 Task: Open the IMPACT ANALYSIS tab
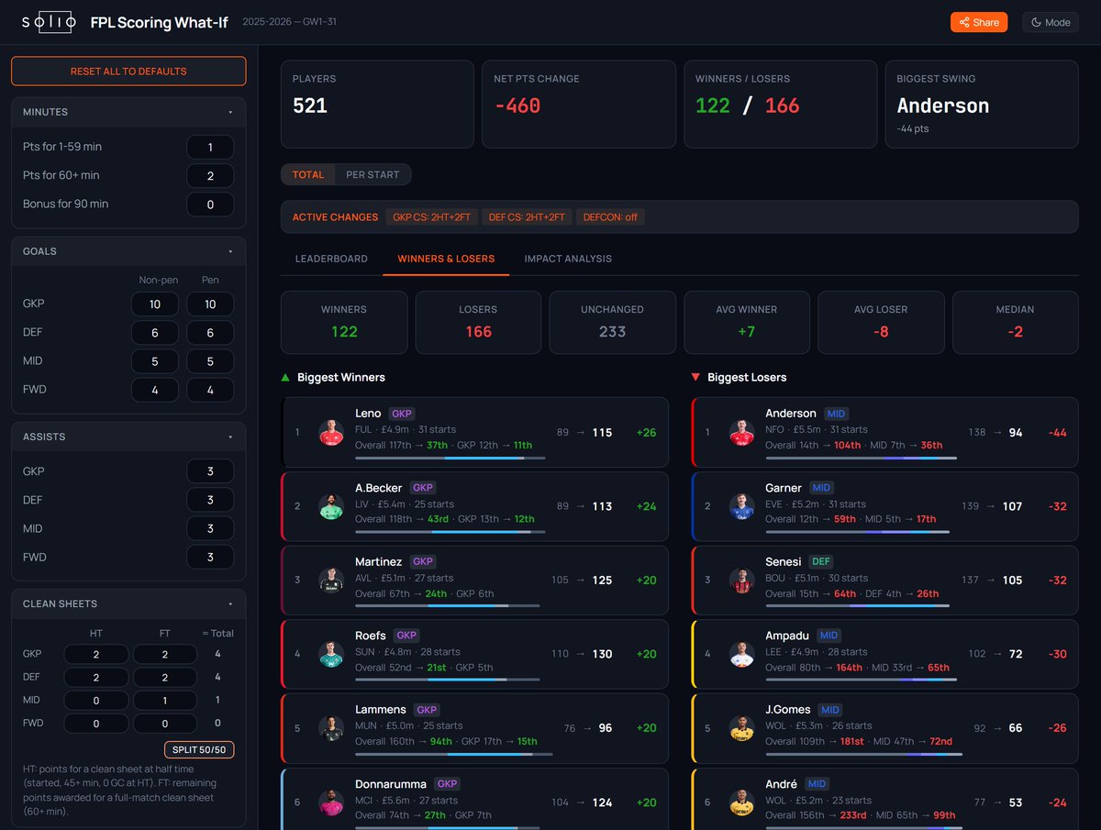click(568, 259)
